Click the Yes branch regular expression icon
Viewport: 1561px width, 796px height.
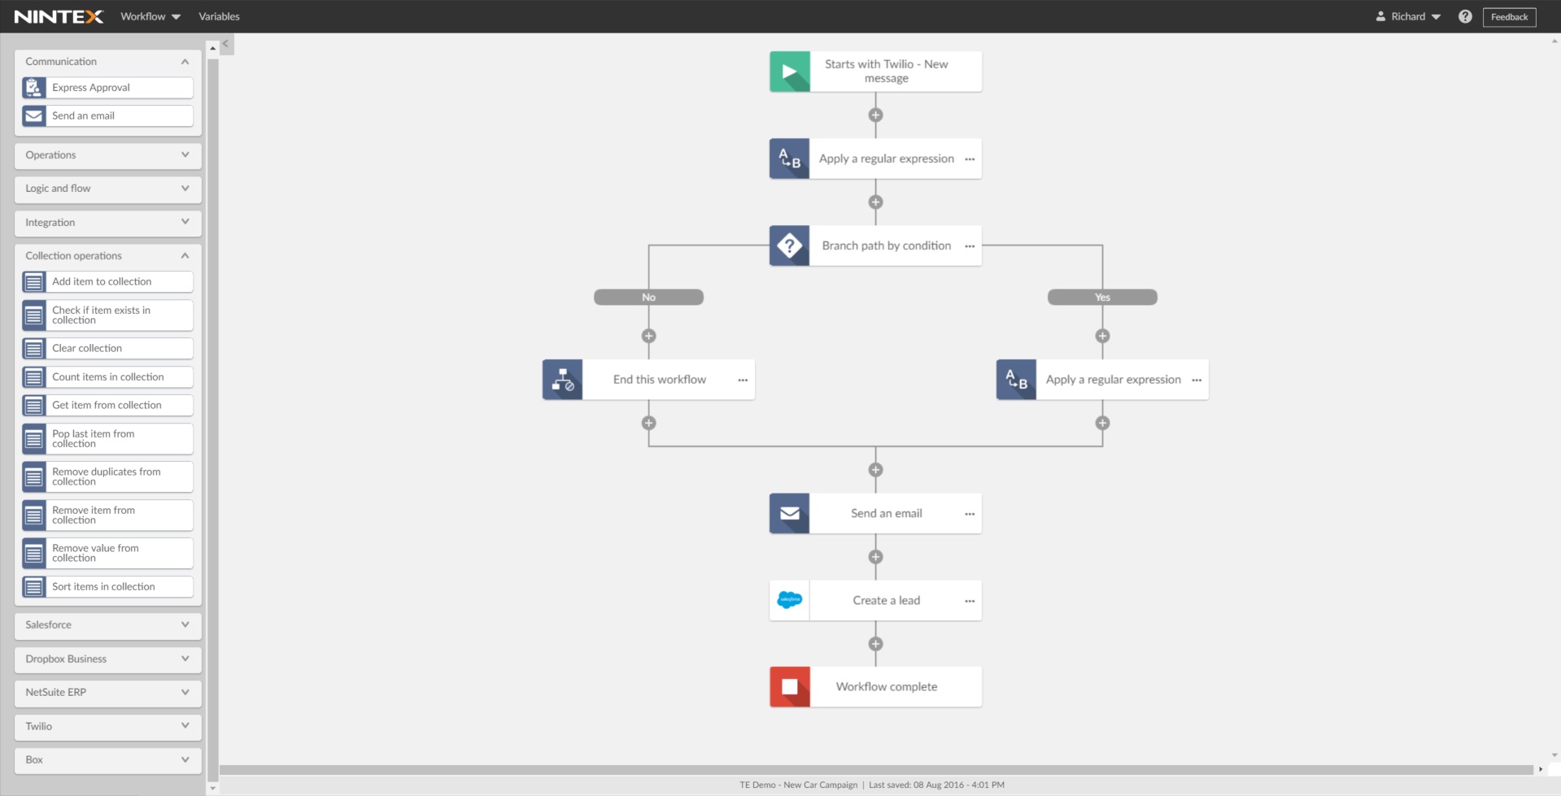[x=1017, y=380]
